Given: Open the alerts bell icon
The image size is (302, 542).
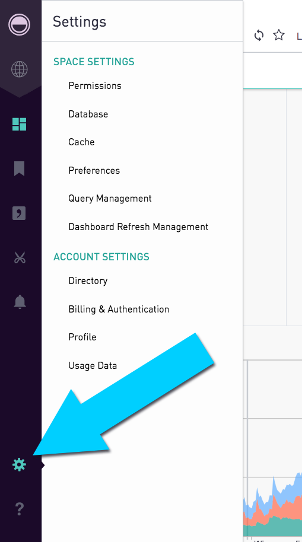Looking at the screenshot, I should click(x=20, y=302).
